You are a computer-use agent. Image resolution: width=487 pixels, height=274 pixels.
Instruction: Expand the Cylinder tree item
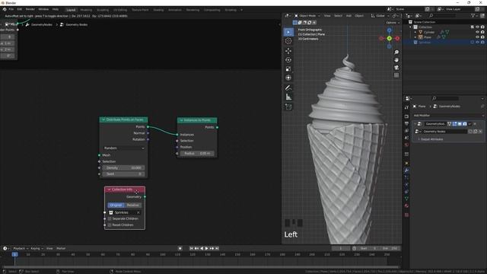point(415,32)
